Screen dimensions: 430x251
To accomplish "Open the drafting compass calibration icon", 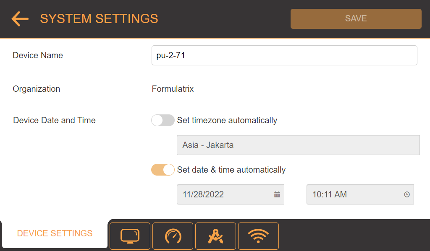I will tap(215, 236).
